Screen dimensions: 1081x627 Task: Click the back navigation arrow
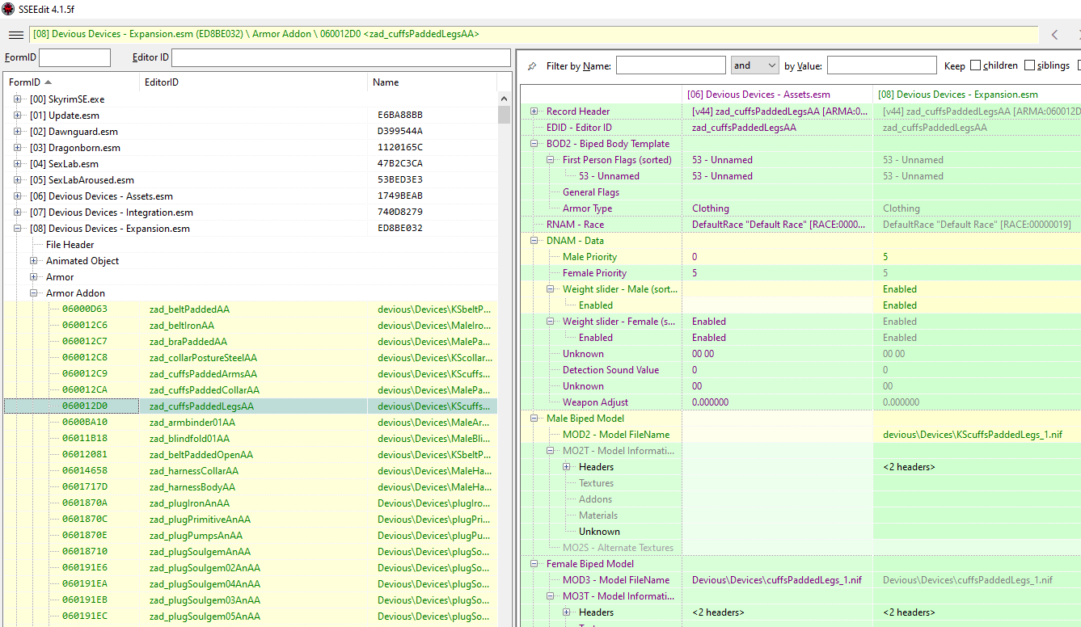click(1054, 35)
